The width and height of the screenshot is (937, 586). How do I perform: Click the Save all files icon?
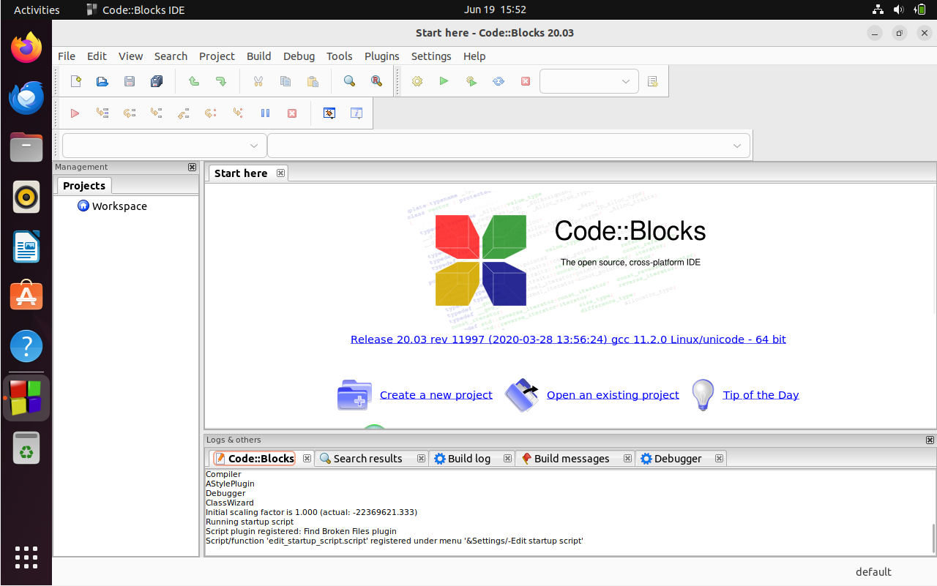[x=157, y=81]
